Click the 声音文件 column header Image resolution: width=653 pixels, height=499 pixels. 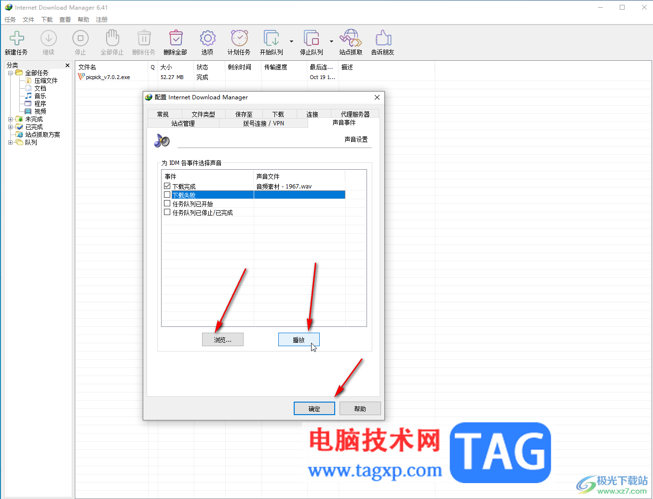[x=299, y=176]
